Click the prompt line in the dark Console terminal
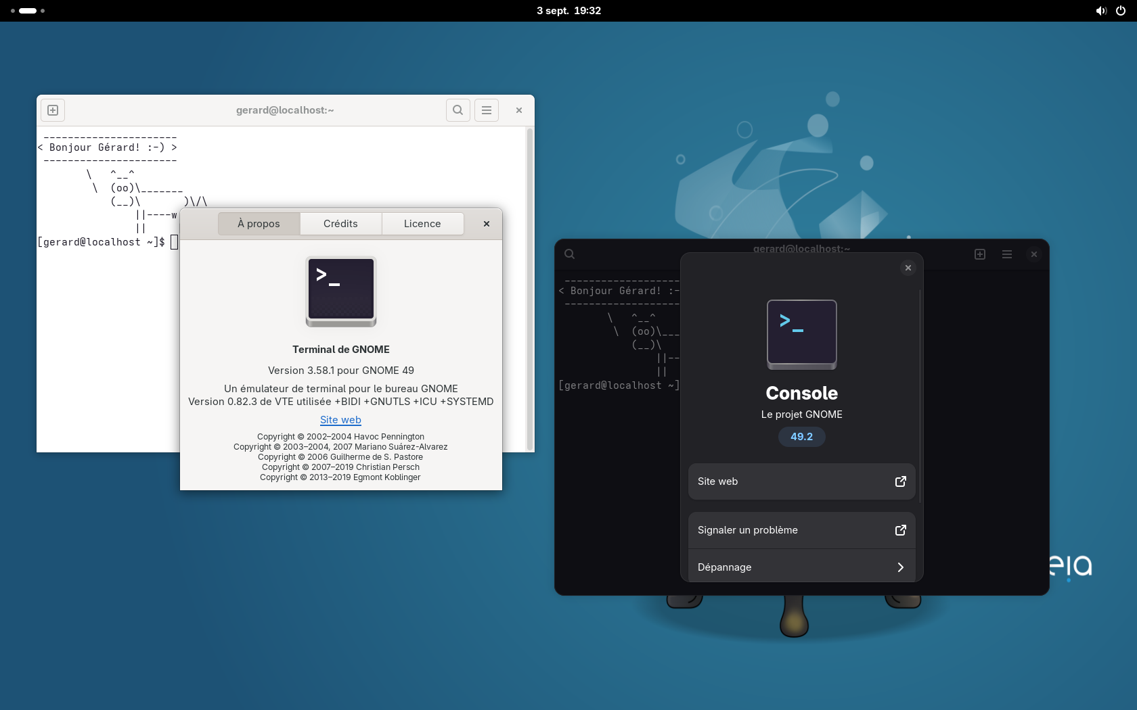 click(x=619, y=385)
